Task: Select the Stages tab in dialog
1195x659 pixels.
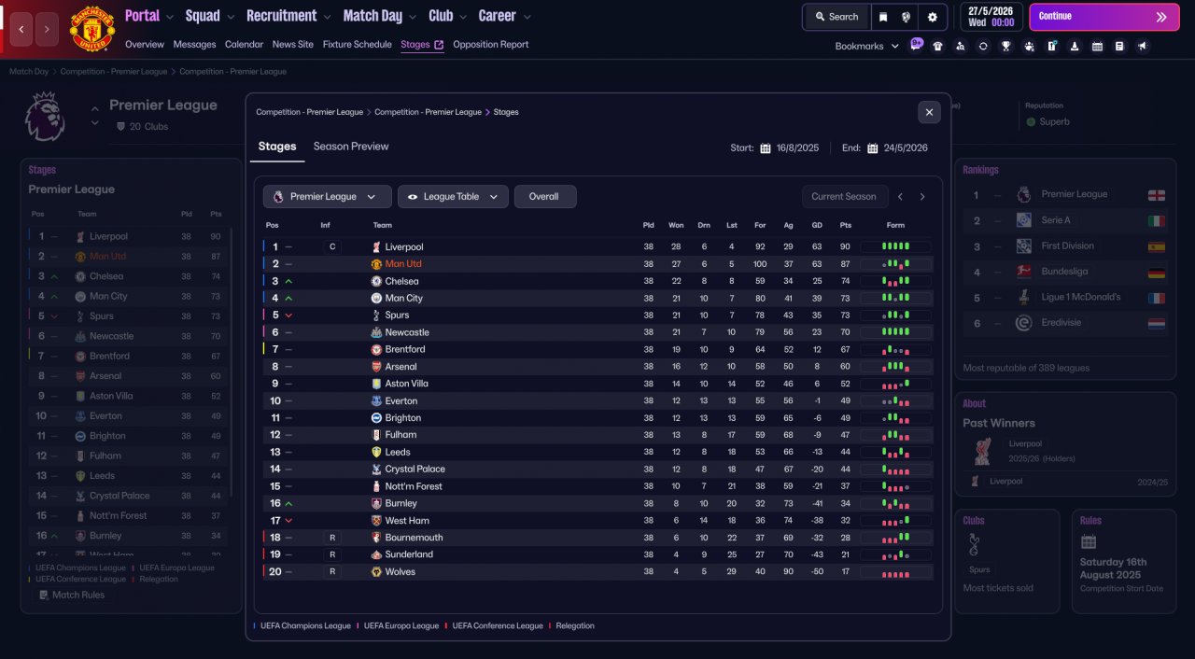Action: coord(277,147)
